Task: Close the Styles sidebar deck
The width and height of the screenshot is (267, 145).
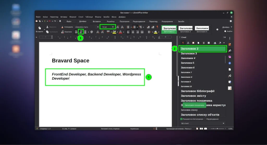Action: click(x=225, y=37)
